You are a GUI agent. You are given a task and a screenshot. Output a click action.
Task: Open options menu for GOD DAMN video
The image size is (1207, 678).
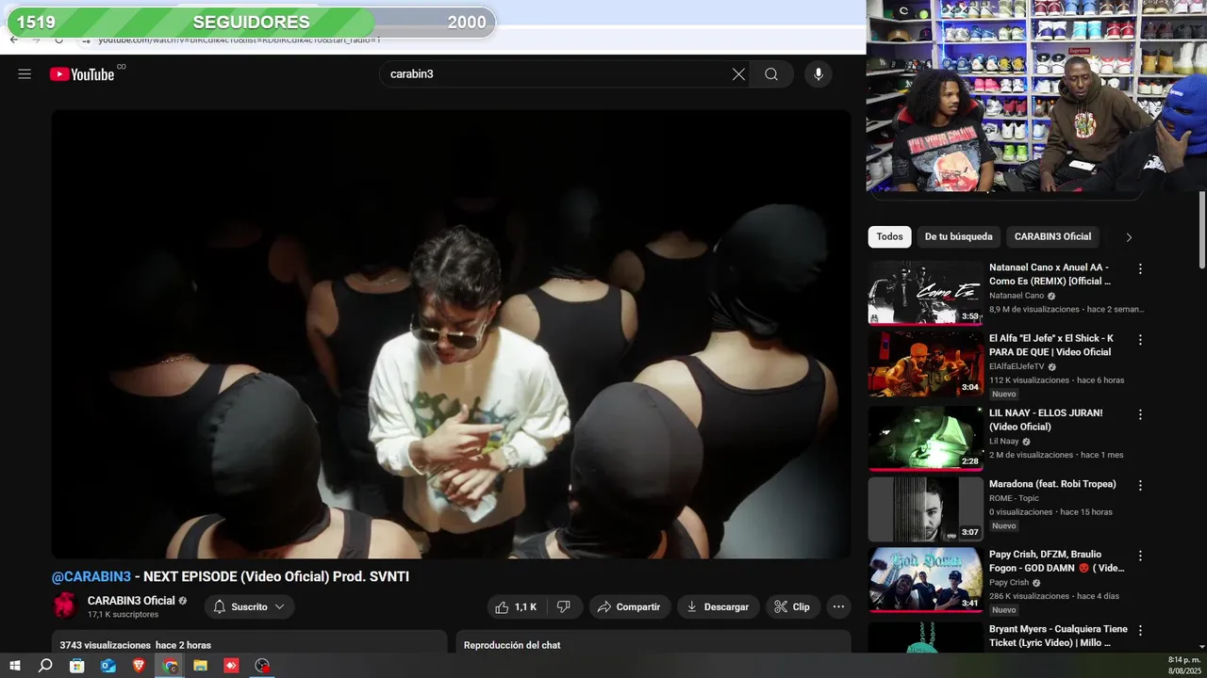click(x=1140, y=557)
